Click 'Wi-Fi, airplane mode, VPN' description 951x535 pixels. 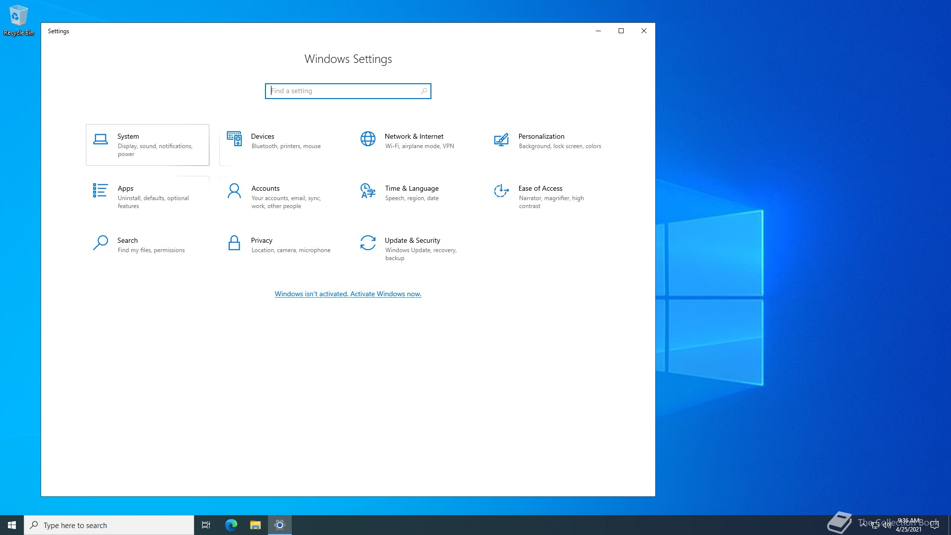420,146
